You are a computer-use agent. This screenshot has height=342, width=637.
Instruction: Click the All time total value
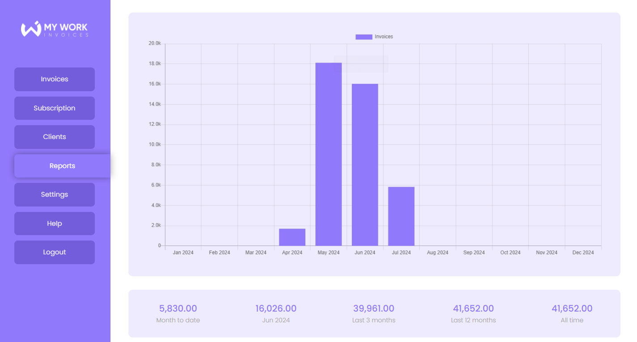point(572,308)
